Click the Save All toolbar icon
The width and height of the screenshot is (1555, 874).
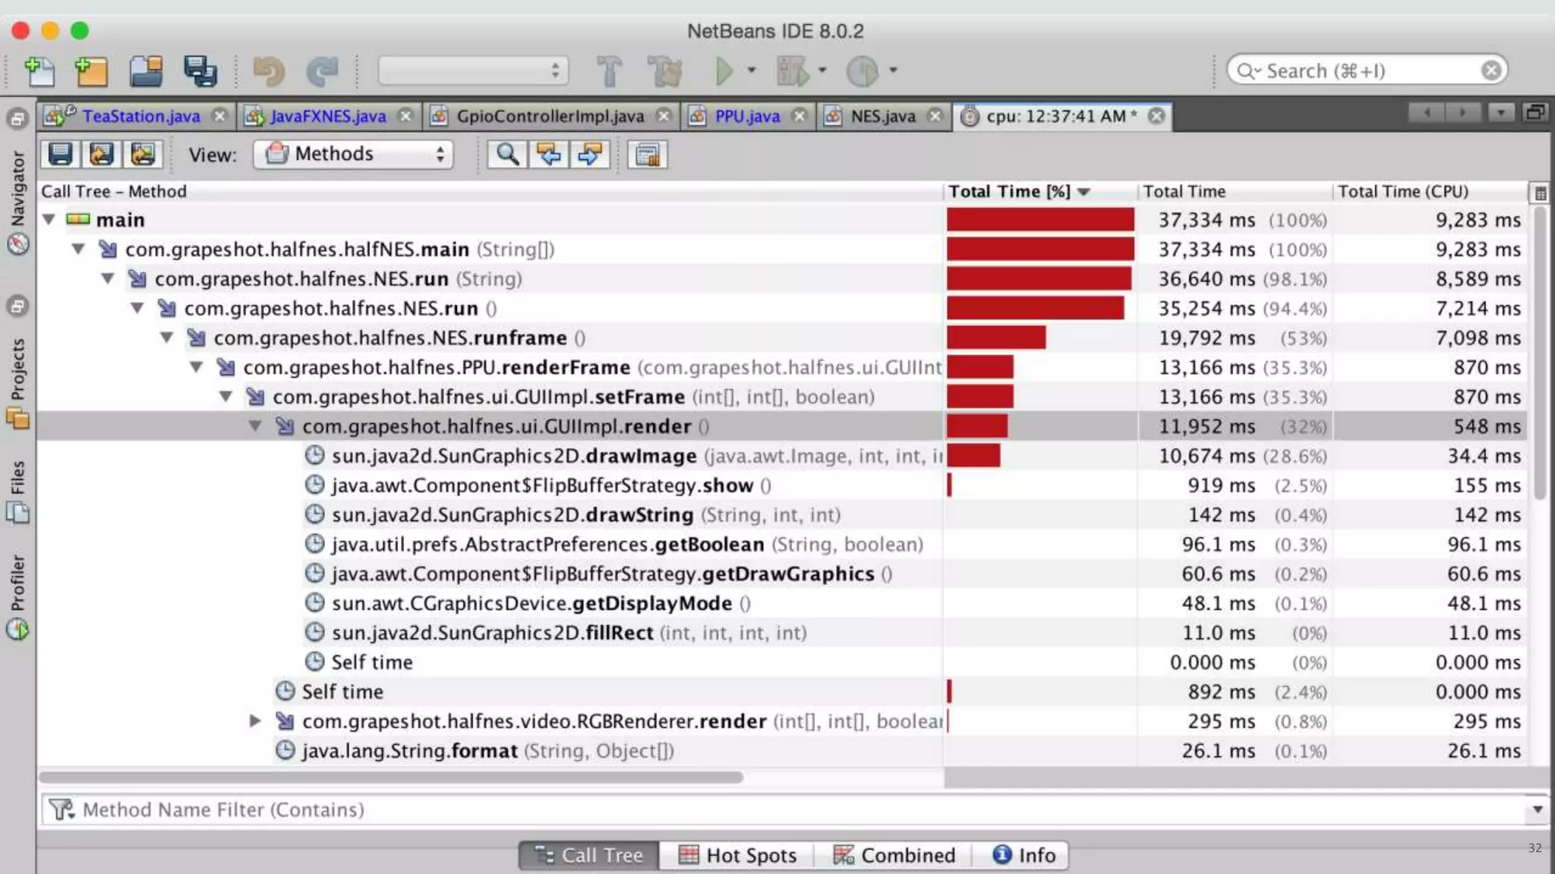point(200,71)
